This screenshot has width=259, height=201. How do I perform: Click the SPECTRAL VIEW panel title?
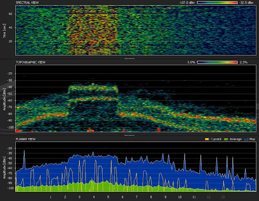pyautogui.click(x=27, y=3)
